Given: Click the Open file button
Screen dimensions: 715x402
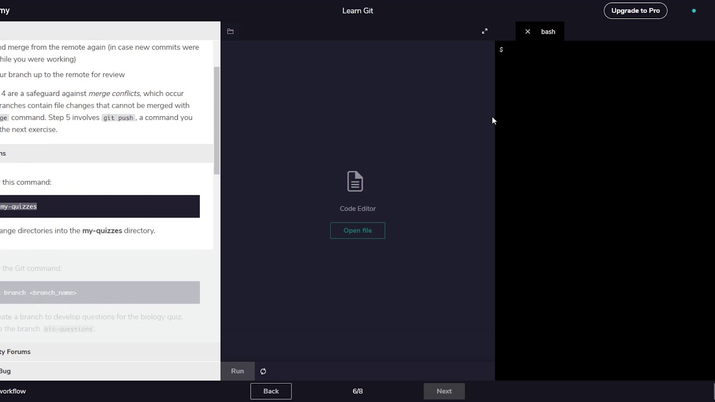Looking at the screenshot, I should click(357, 231).
